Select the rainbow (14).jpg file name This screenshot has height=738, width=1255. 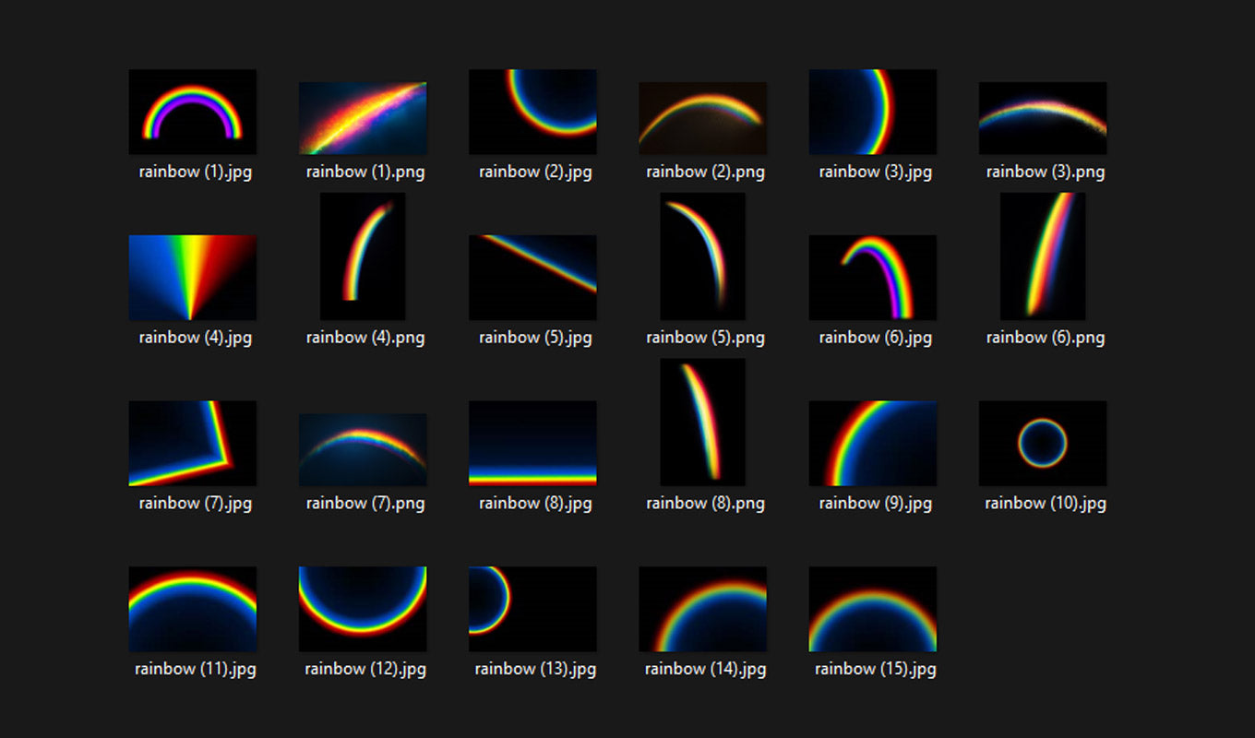pyautogui.click(x=705, y=670)
